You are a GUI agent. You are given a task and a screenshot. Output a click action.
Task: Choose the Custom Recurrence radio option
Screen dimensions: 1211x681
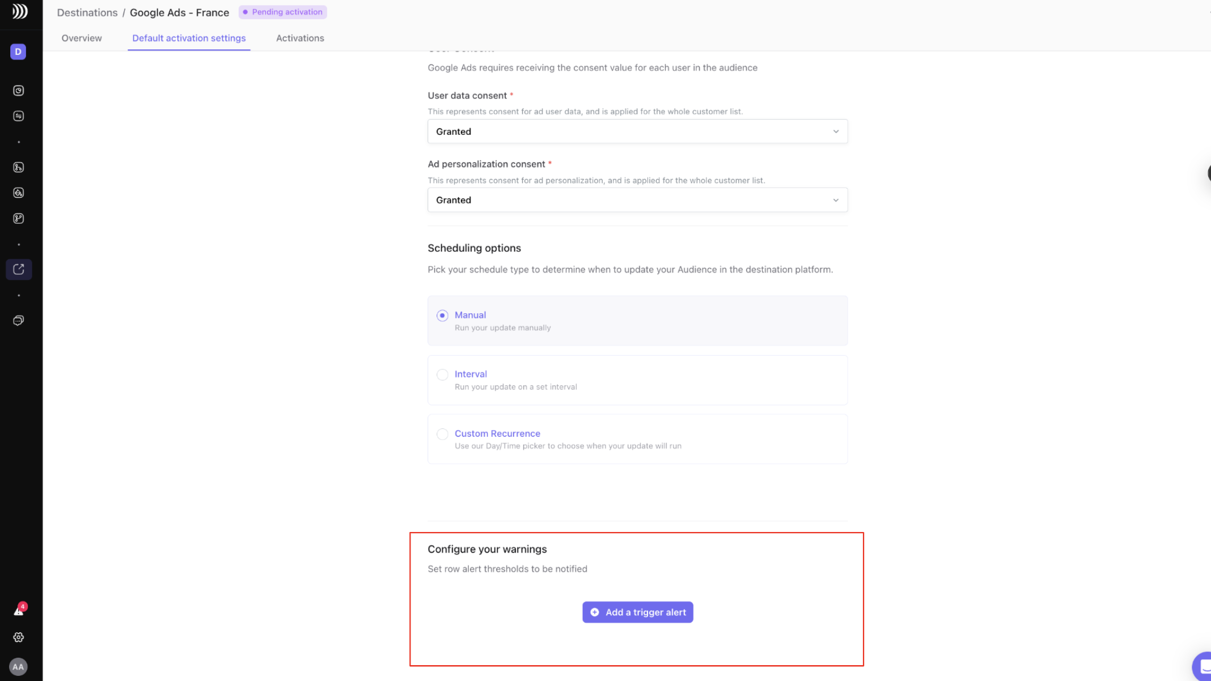[442, 434]
